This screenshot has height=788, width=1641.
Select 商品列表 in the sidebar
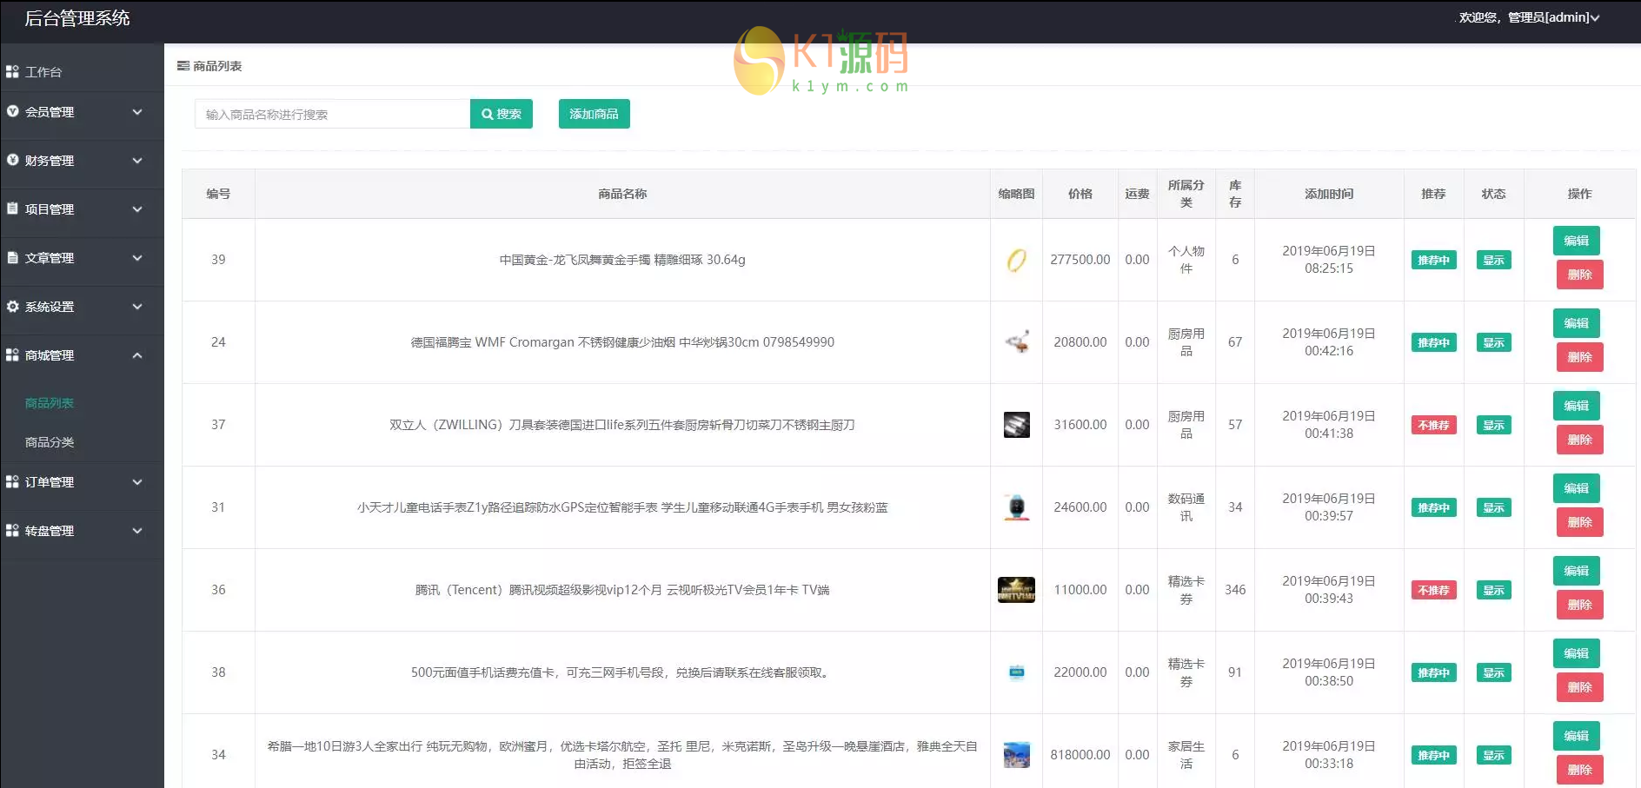point(50,403)
